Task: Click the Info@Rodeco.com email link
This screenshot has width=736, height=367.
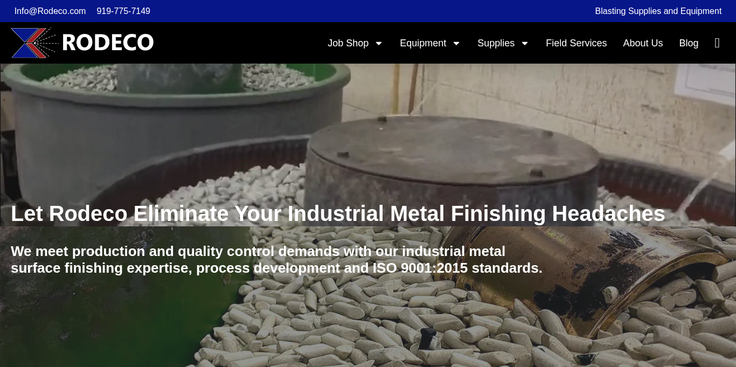Action: coord(50,11)
